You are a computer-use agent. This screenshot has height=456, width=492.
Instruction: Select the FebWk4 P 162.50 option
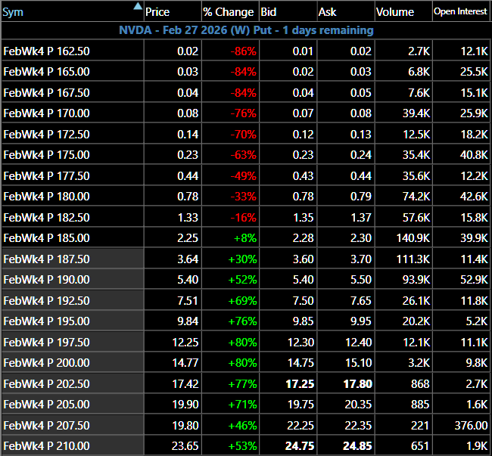47,51
